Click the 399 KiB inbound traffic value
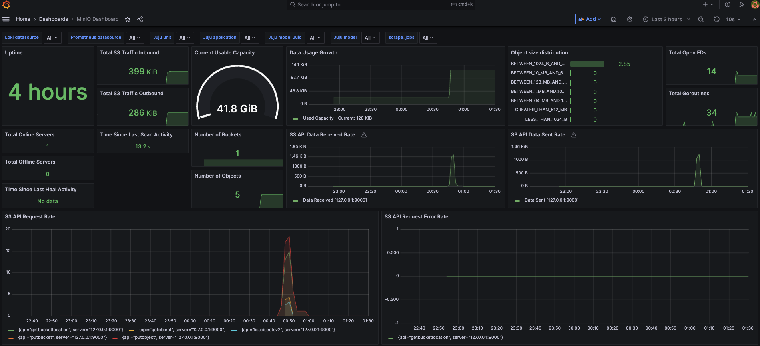Viewport: 760px width, 346px height. pos(143,72)
